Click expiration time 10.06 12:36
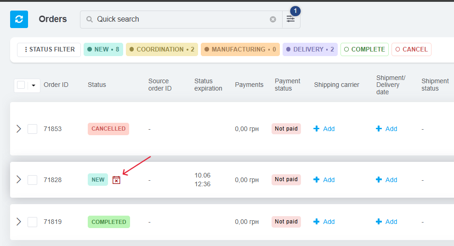This screenshot has height=246, width=454. [x=202, y=180]
